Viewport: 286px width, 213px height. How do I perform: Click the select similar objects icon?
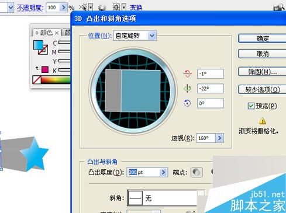[x=84, y=8]
